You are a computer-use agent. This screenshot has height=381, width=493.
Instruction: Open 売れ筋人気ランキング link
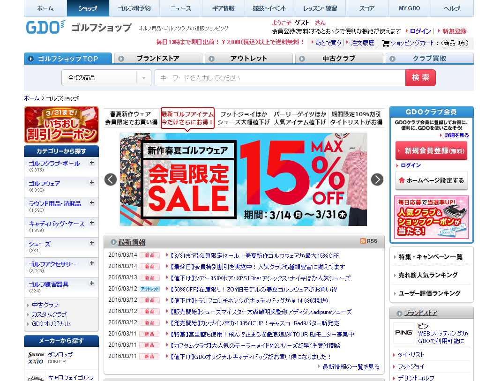[x=428, y=275]
